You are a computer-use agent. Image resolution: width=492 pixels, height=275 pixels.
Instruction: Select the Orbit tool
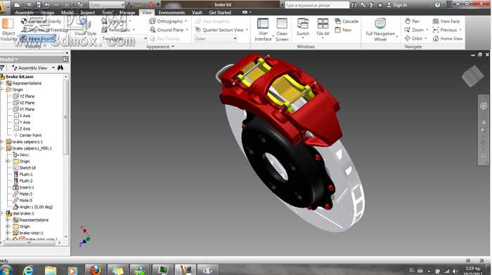coord(413,39)
